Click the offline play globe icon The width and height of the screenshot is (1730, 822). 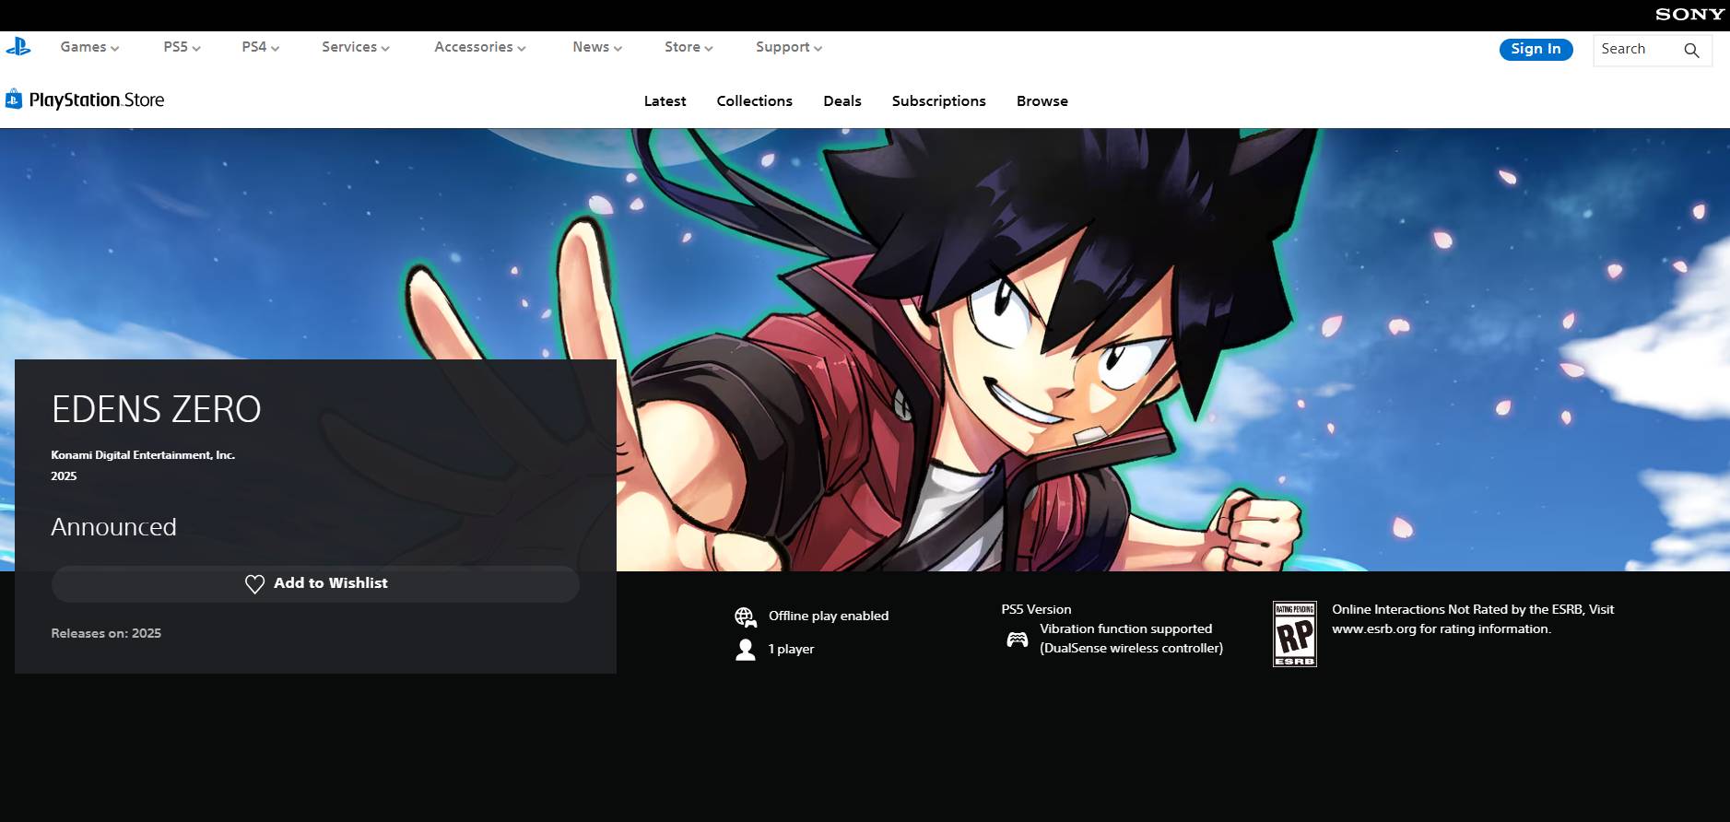pos(746,616)
